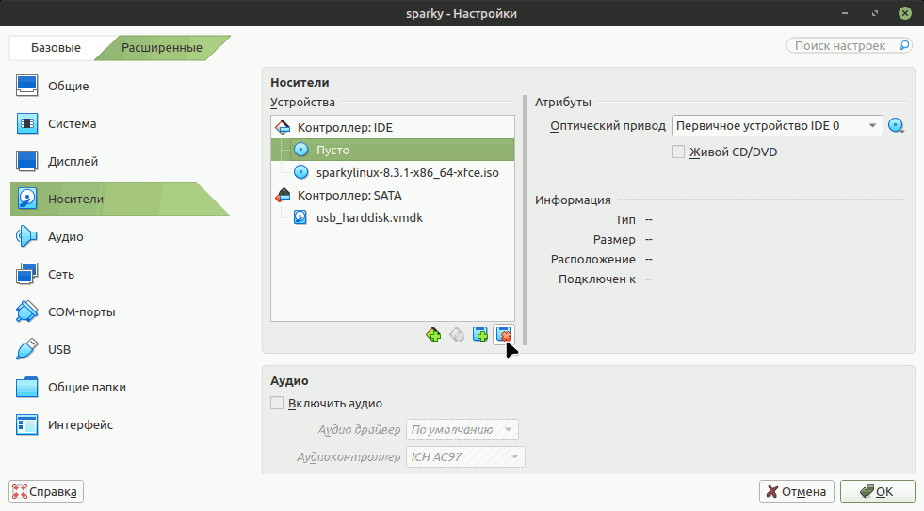
Task: Close the sparky settings window
Action: point(905,13)
